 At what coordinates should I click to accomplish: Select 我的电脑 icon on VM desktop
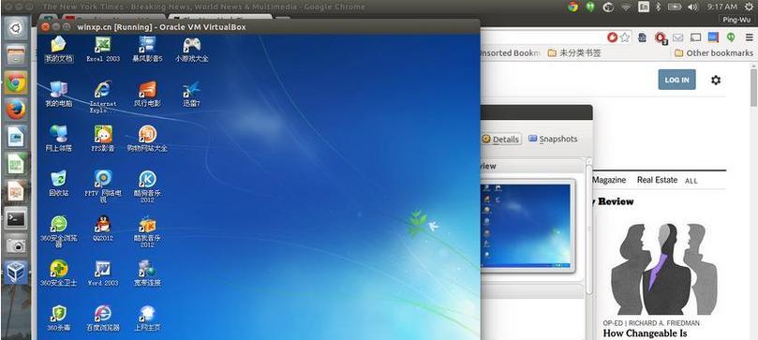pyautogui.click(x=58, y=94)
